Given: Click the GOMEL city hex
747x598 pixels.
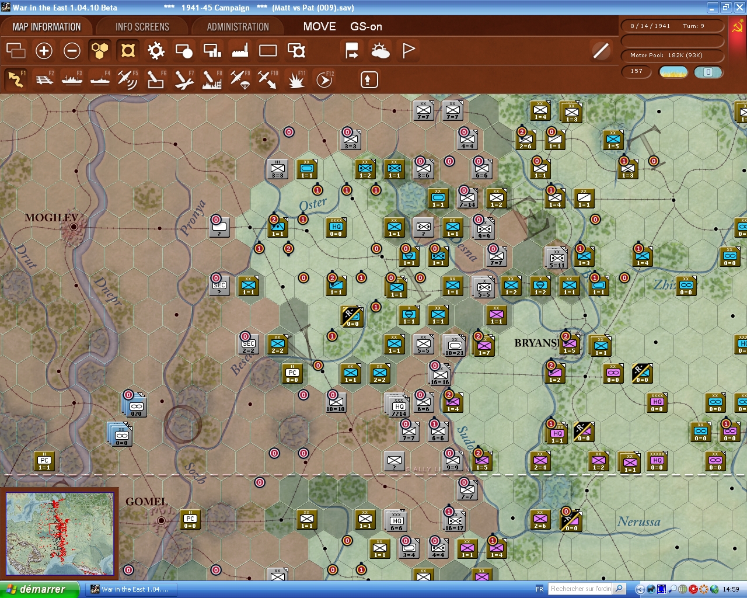Looking at the screenshot, I should coord(161,520).
